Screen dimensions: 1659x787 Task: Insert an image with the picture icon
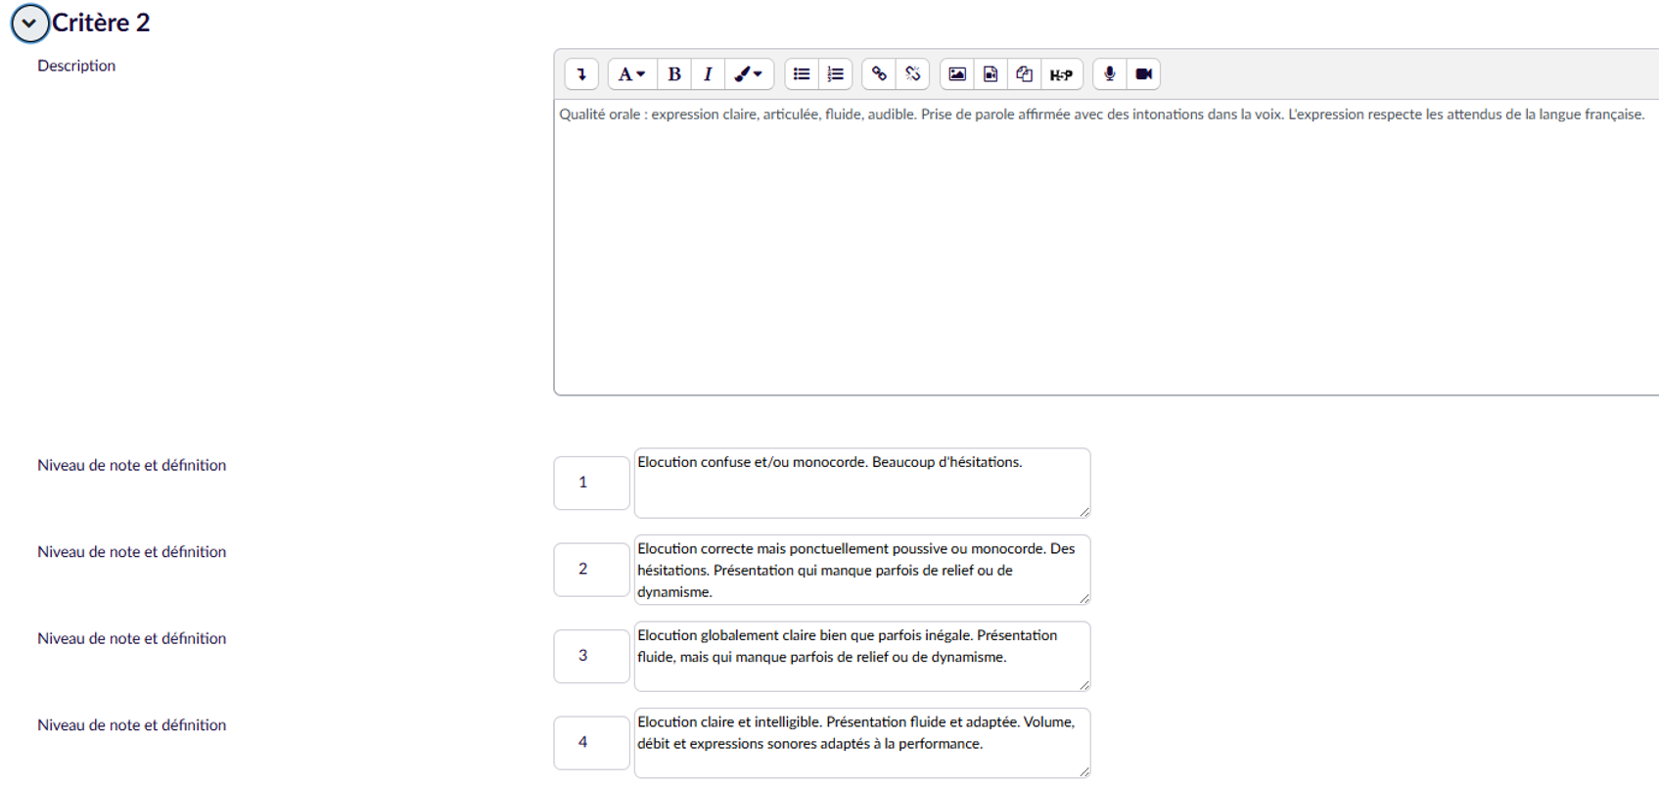(957, 74)
